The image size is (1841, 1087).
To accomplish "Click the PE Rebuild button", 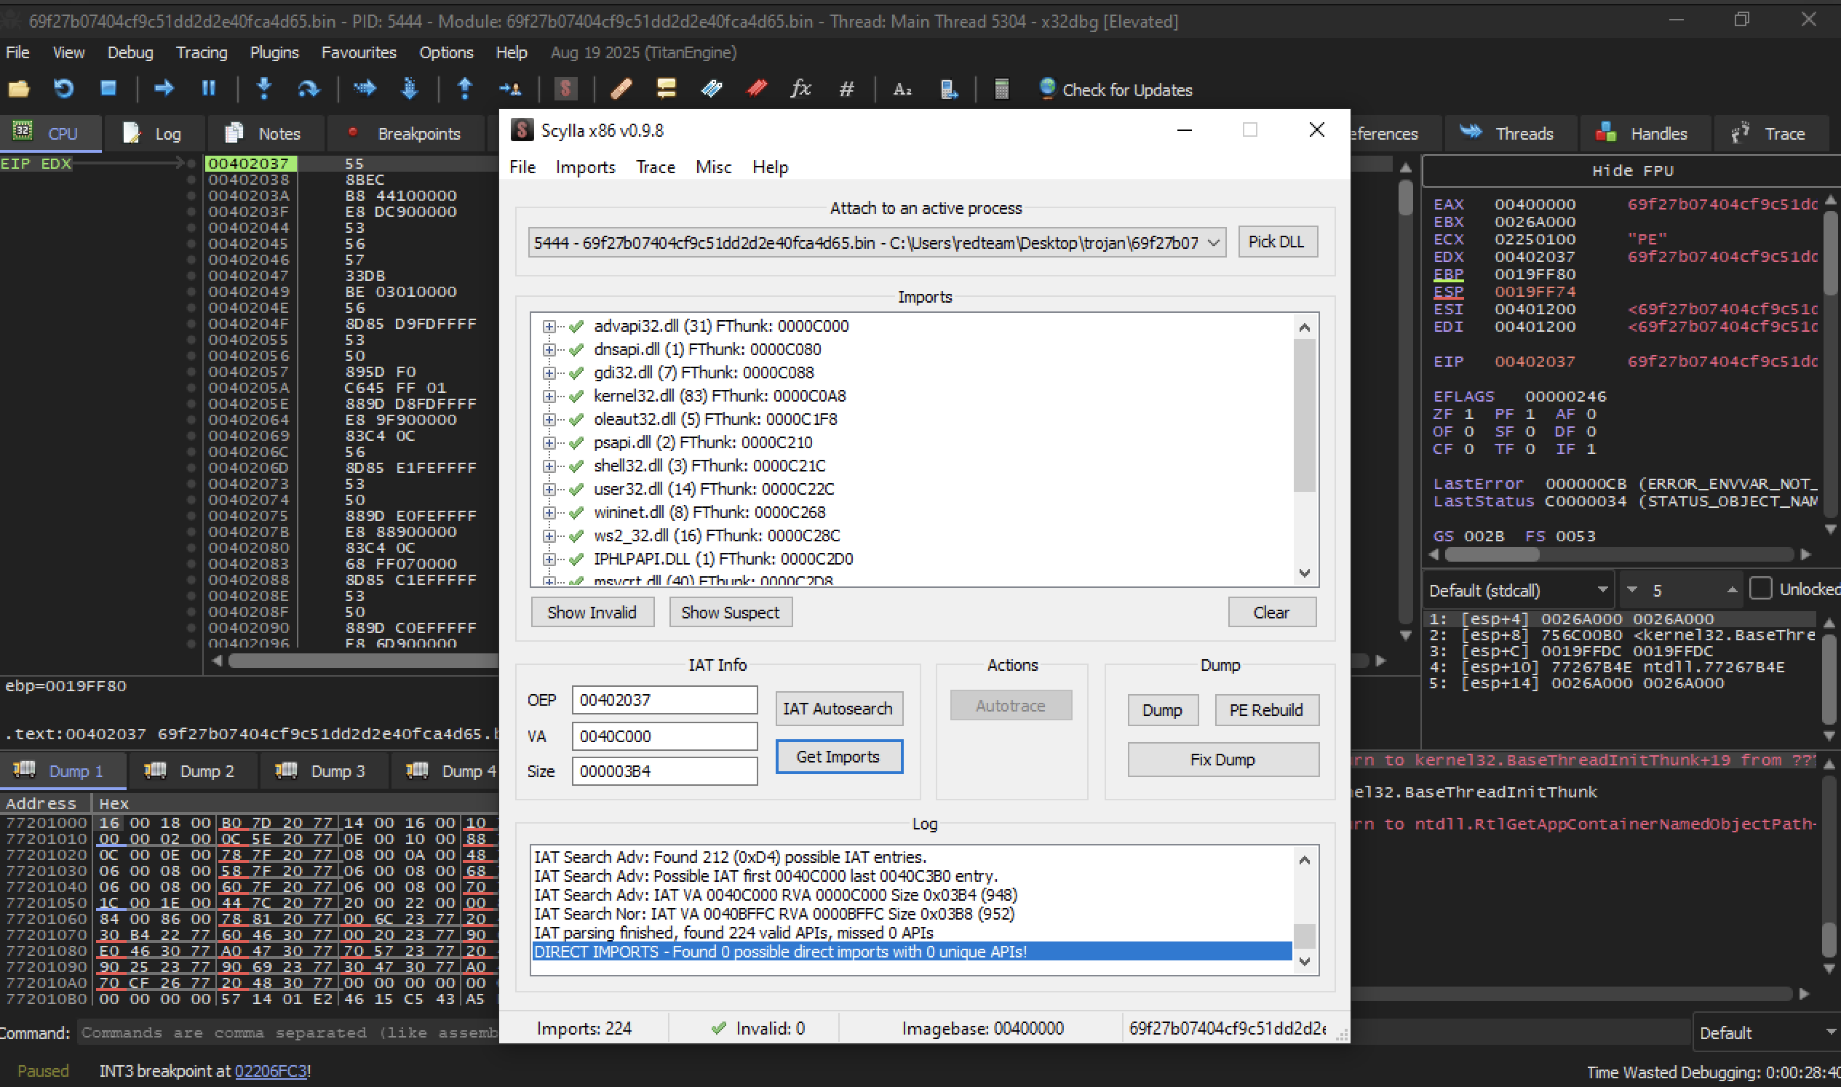I will (x=1266, y=710).
